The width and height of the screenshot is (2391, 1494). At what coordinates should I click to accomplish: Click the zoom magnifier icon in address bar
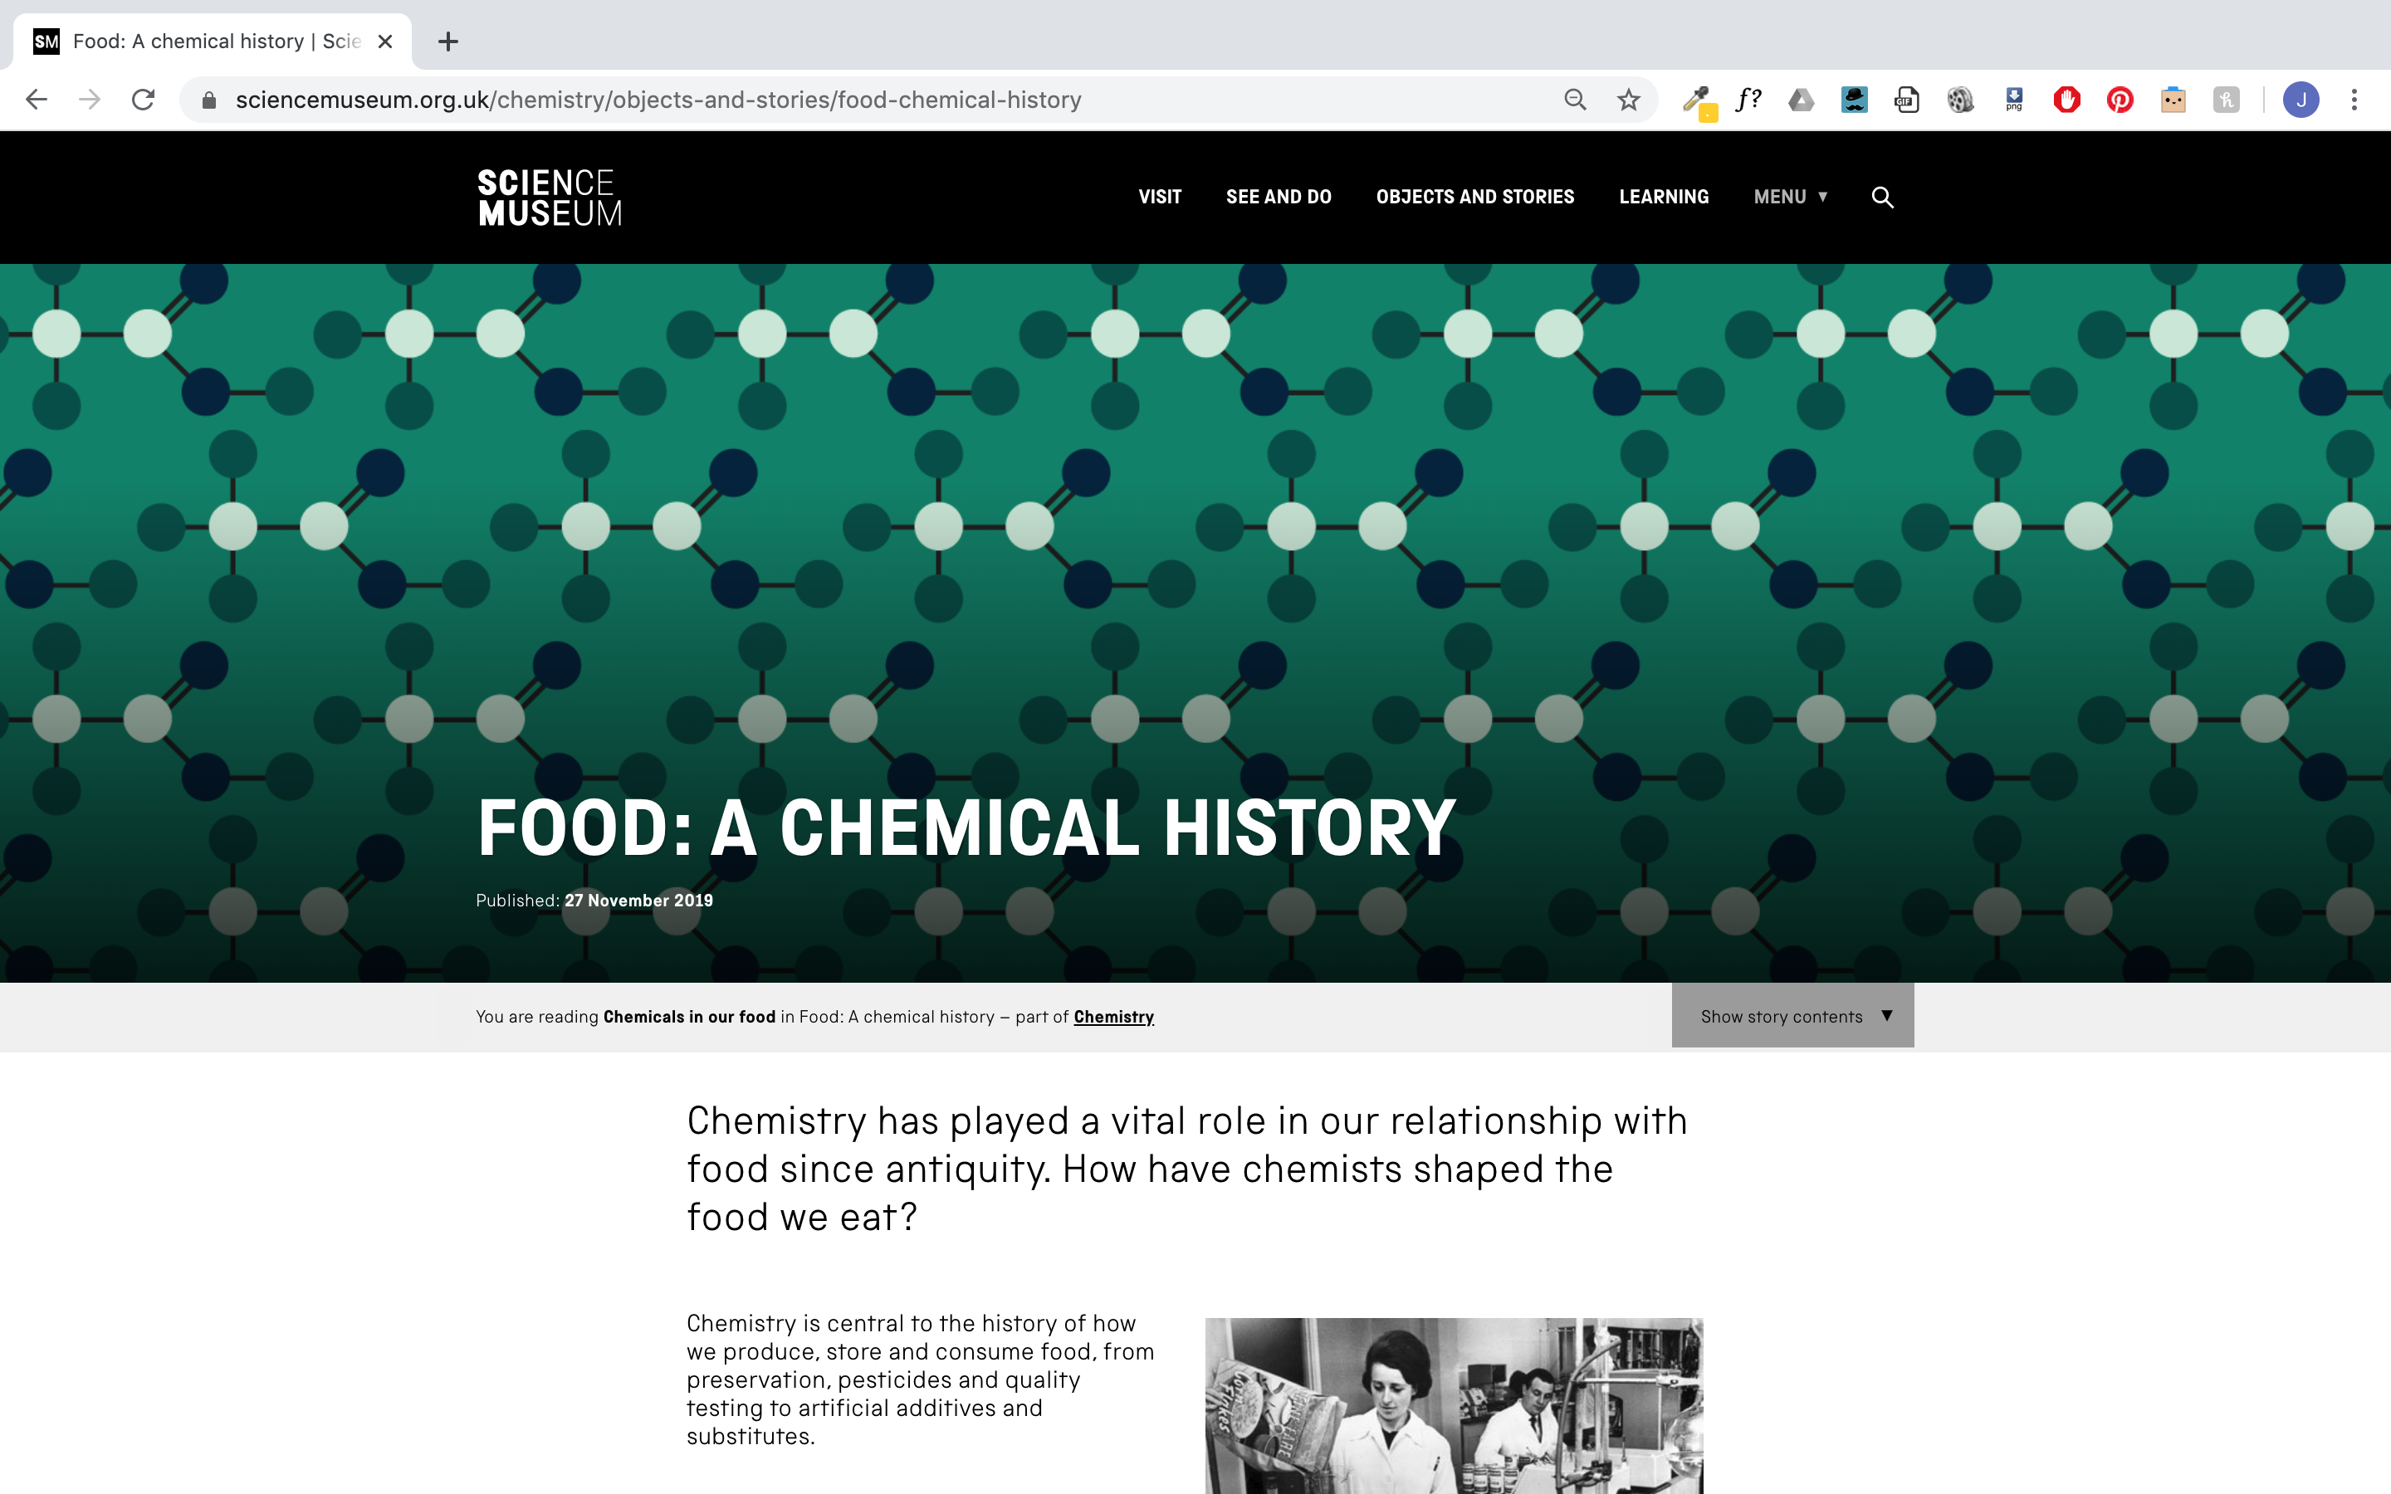click(x=1575, y=100)
